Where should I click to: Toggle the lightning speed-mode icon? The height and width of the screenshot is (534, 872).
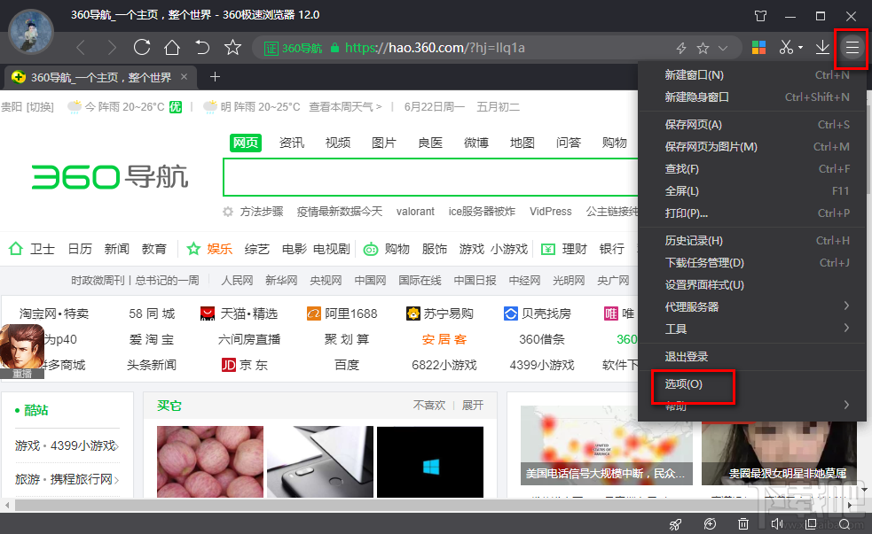coord(681,47)
